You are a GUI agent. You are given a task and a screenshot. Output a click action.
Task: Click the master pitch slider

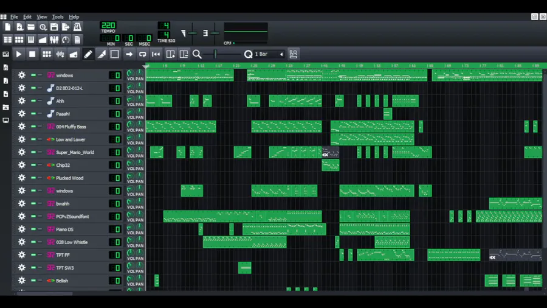(x=215, y=33)
